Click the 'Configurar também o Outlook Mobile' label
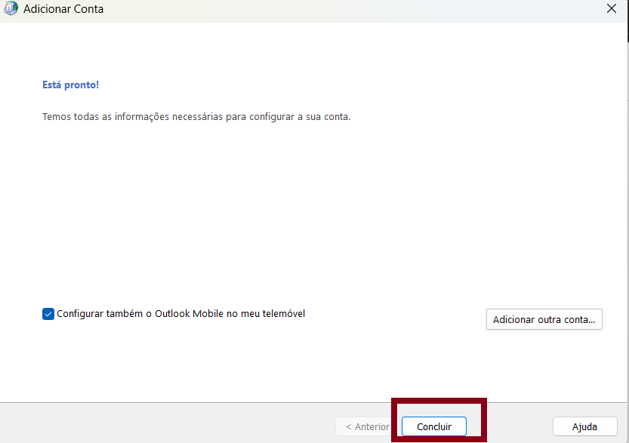The height and width of the screenshot is (443, 629). (x=180, y=314)
